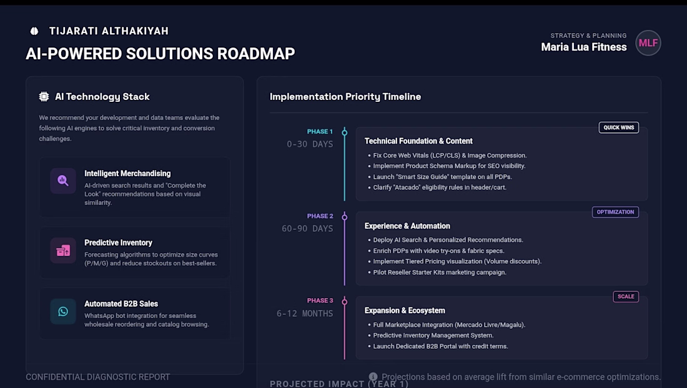Click the Phase 3 timeline dot
The image size is (687, 388).
coord(344,301)
